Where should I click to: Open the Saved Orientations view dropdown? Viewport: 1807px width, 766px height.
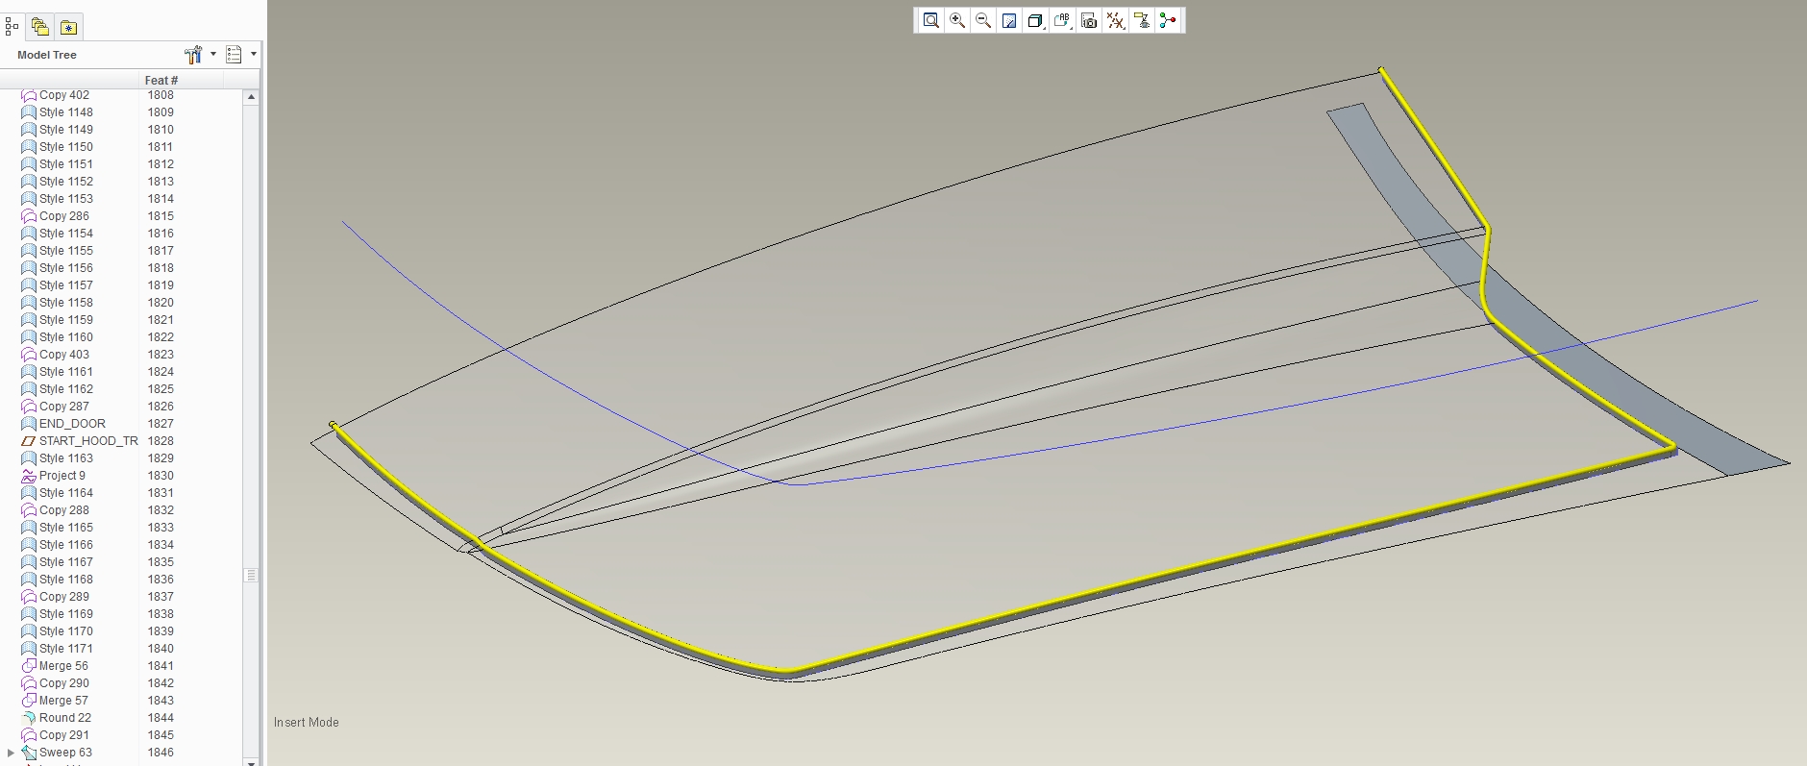point(1062,20)
